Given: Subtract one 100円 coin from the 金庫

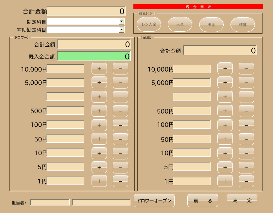Looking at the screenshot, I should 247,125.
